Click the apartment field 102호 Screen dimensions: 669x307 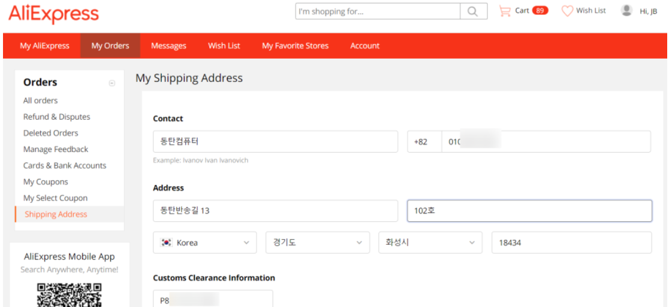(529, 211)
